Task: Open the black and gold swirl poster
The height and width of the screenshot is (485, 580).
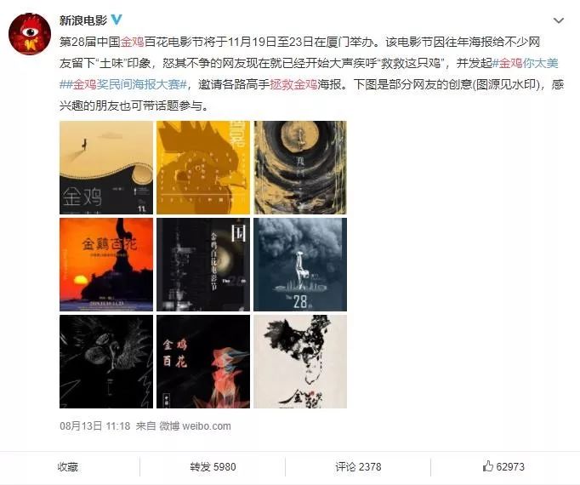Action: 300,168
